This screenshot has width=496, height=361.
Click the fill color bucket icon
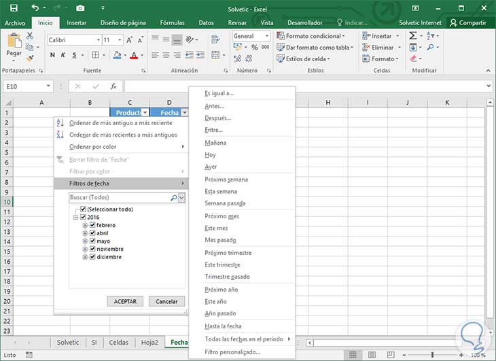coord(117,55)
